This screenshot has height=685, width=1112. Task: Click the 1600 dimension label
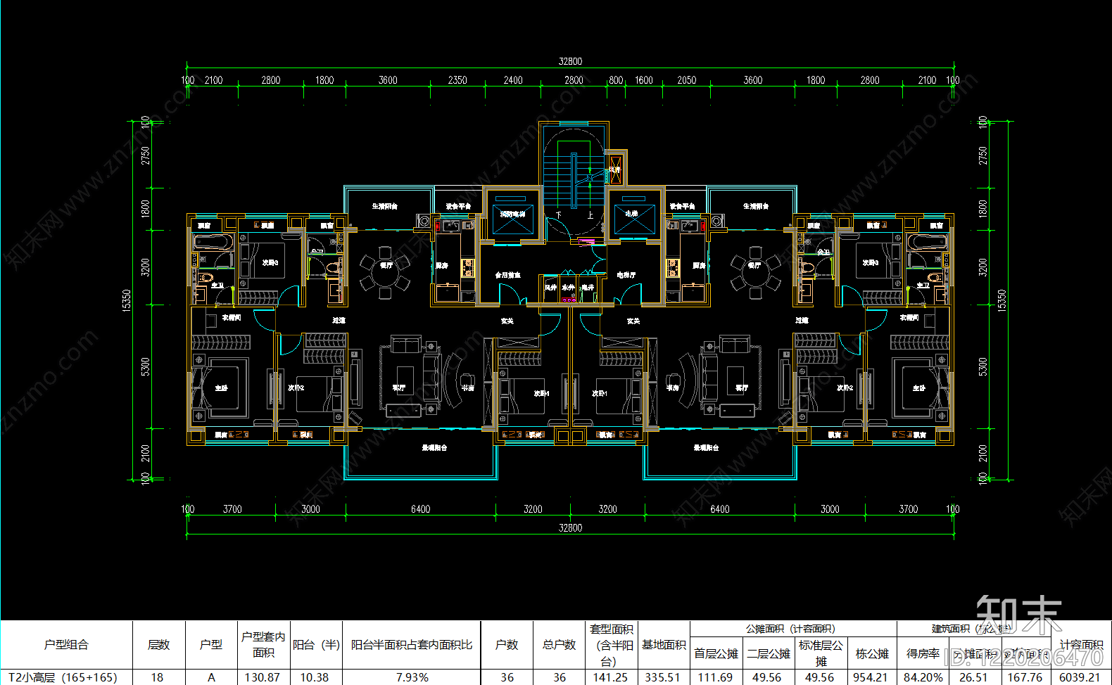click(x=643, y=80)
